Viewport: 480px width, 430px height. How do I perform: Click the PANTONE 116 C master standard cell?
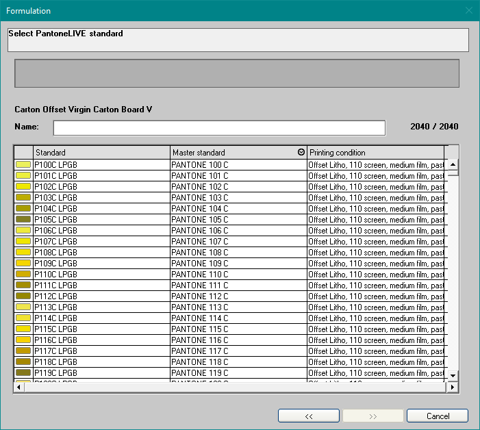[238, 340]
